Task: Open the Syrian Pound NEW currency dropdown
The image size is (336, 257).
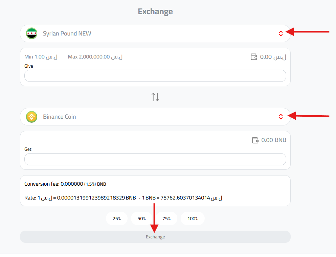Action: tap(155, 33)
